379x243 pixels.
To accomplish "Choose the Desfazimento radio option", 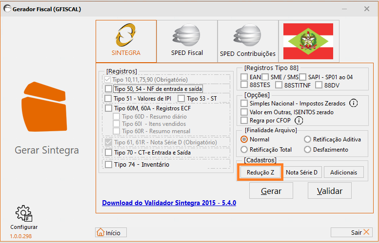I will click(x=307, y=150).
